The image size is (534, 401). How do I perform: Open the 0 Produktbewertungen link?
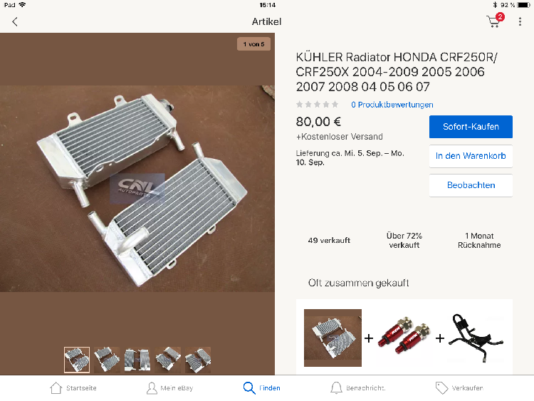coord(392,105)
